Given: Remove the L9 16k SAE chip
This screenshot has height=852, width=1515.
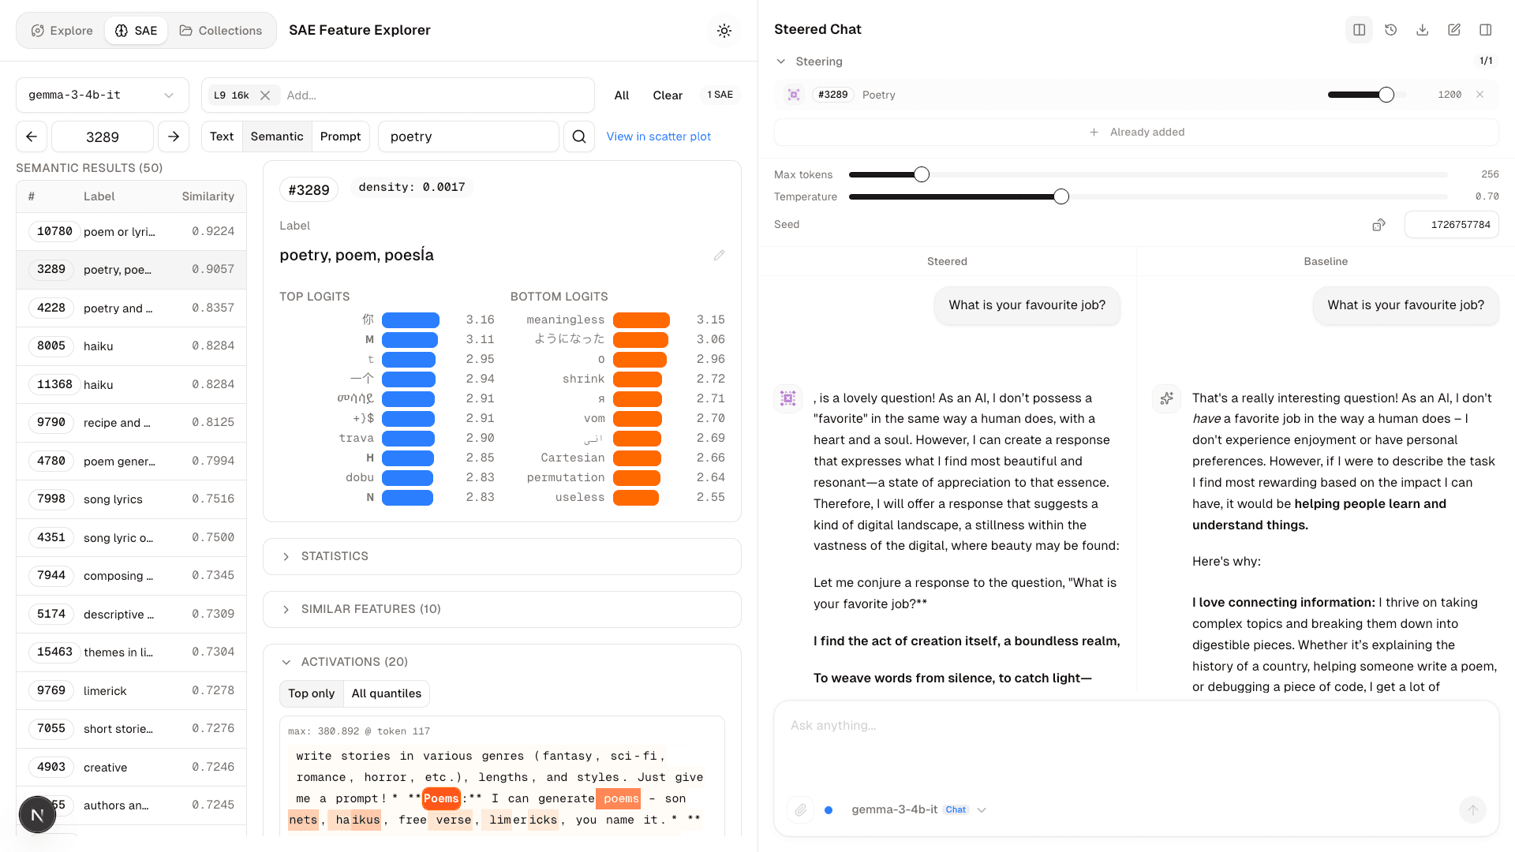Looking at the screenshot, I should pos(265,95).
